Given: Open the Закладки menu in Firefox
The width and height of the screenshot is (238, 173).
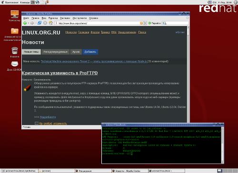Looking at the screenshot, I should [x=65, y=18].
